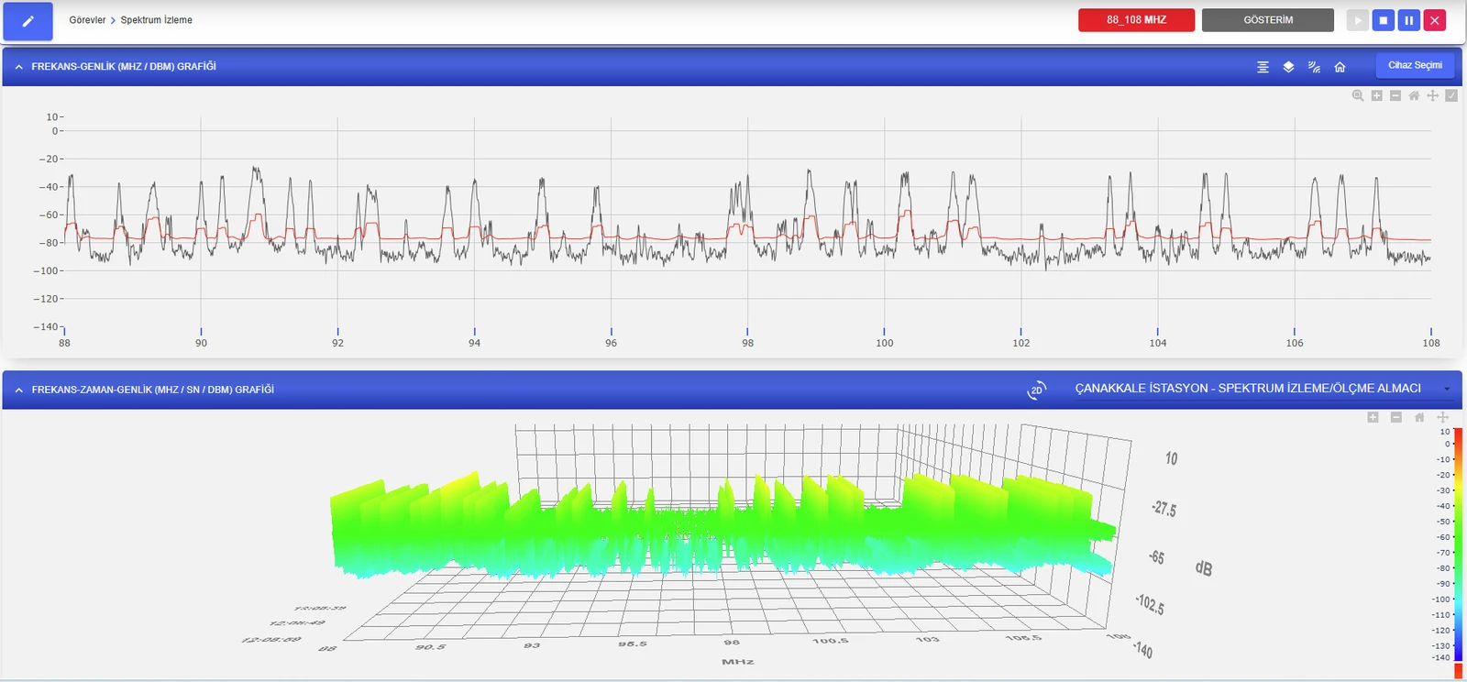Toggle the checkmark option on frequency graph
The height and width of the screenshot is (682, 1467).
pos(1451,95)
